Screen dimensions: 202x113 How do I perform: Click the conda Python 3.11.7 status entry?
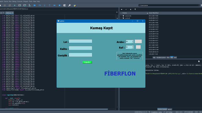coord(141,112)
